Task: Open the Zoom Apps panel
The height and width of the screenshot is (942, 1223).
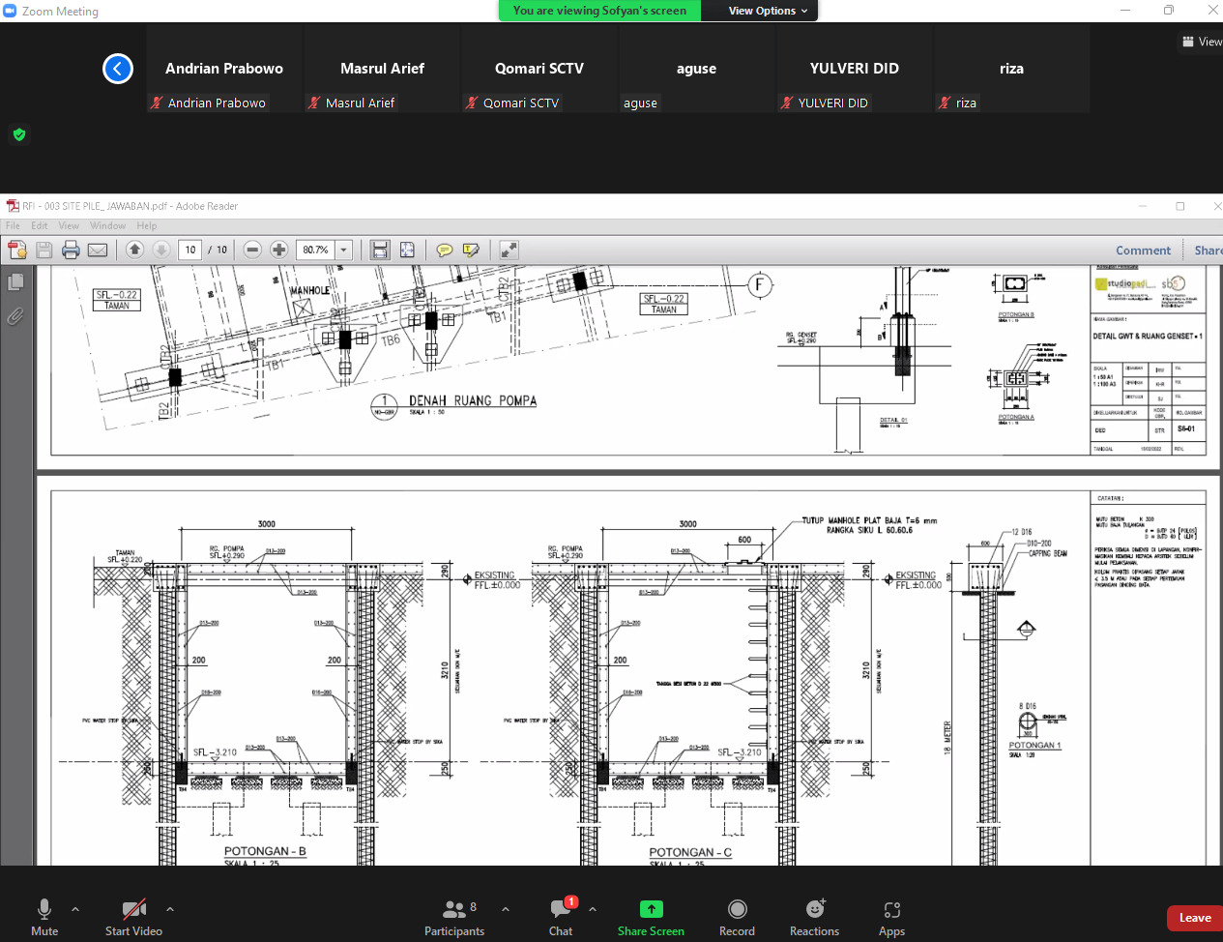Action: coord(891,909)
